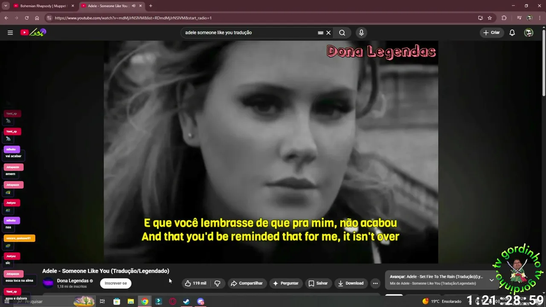The width and height of the screenshot is (546, 307).
Task: Expand the Avançar mix playlist panel
Action: click(491, 280)
